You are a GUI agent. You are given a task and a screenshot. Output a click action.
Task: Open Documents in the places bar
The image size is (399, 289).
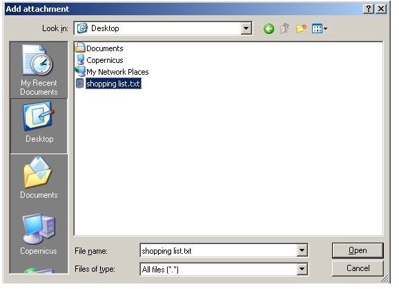click(x=39, y=178)
